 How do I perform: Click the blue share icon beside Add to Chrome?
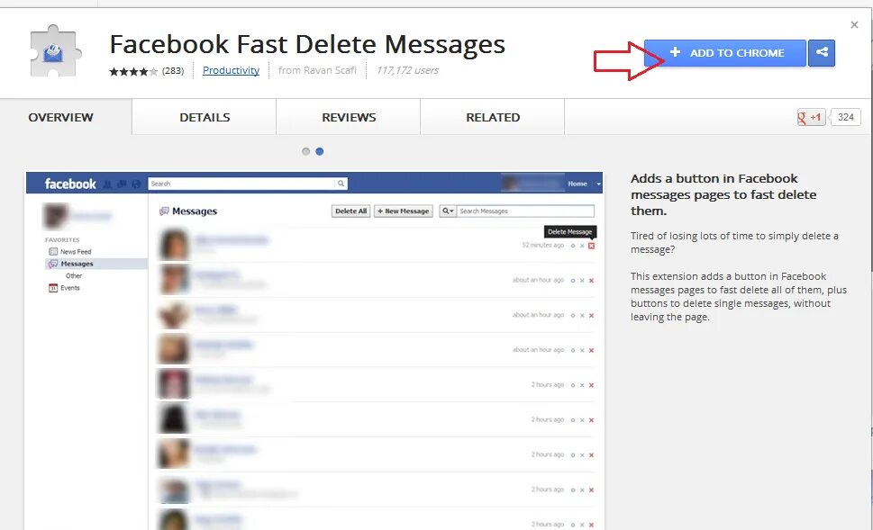pyautogui.click(x=821, y=53)
